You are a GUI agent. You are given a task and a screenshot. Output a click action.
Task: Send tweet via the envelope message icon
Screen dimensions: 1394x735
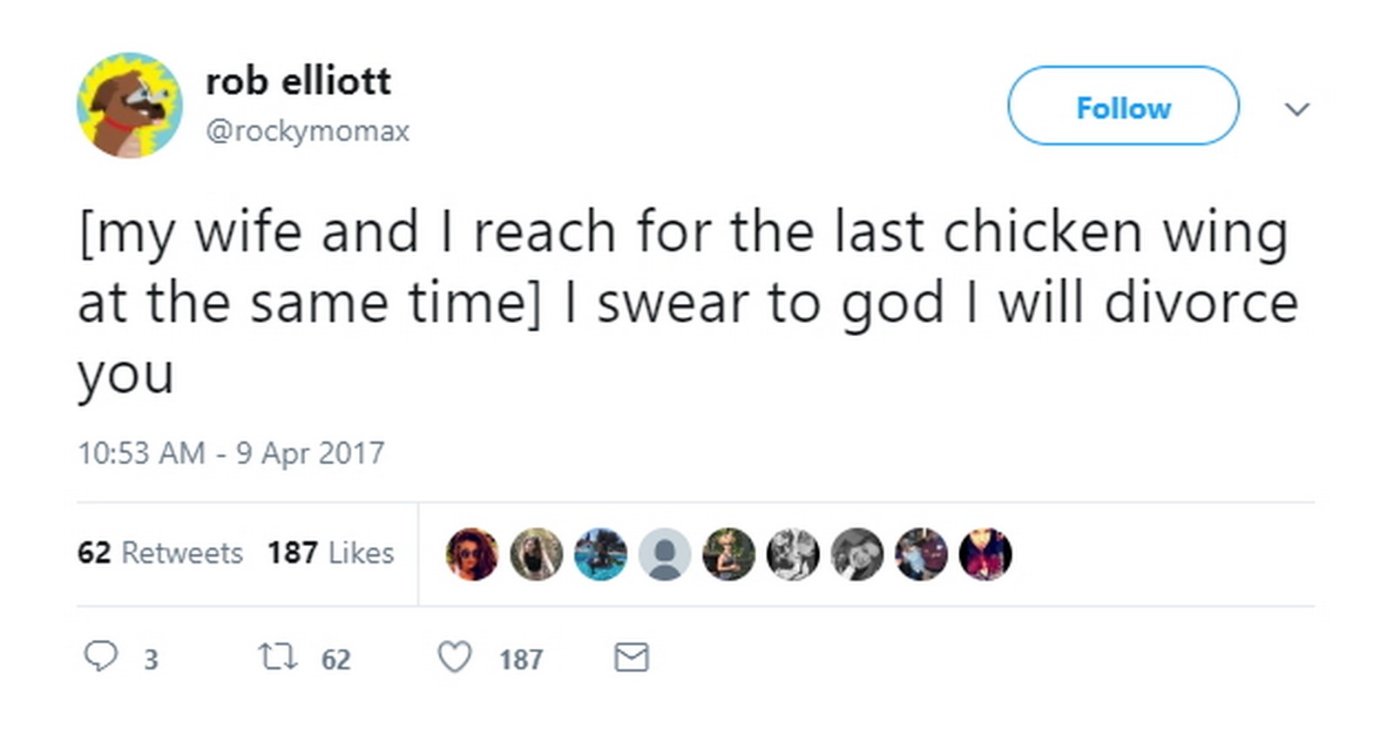631,657
